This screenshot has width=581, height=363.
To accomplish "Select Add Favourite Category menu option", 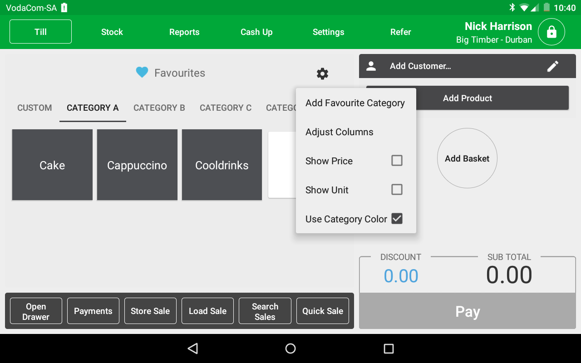I will [356, 103].
